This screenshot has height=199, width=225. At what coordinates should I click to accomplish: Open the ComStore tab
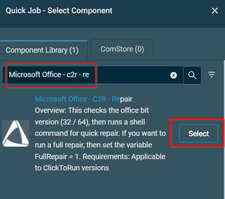(x=122, y=49)
